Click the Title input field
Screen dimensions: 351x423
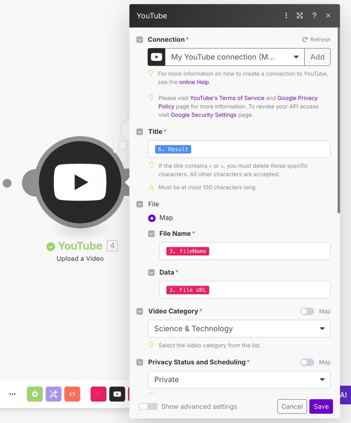(x=239, y=149)
